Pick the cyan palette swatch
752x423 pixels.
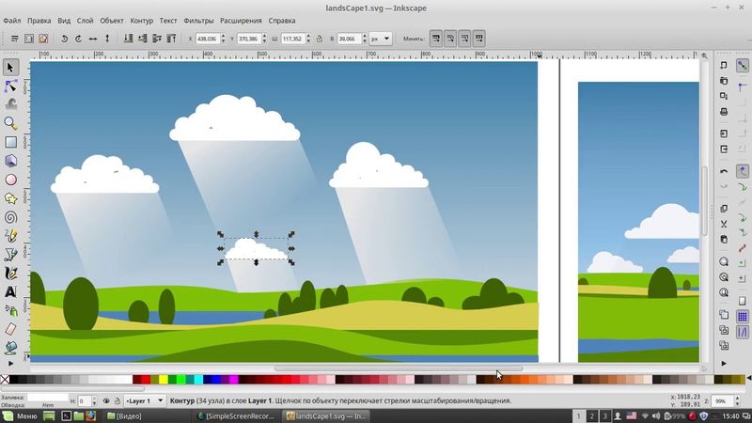198,380
